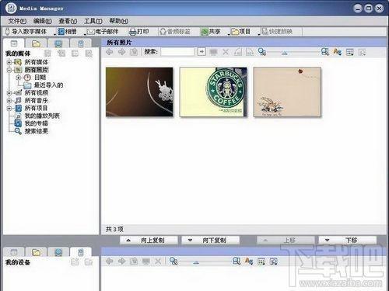
Task: Click the 向上复制 button
Action: pyautogui.click(x=149, y=241)
